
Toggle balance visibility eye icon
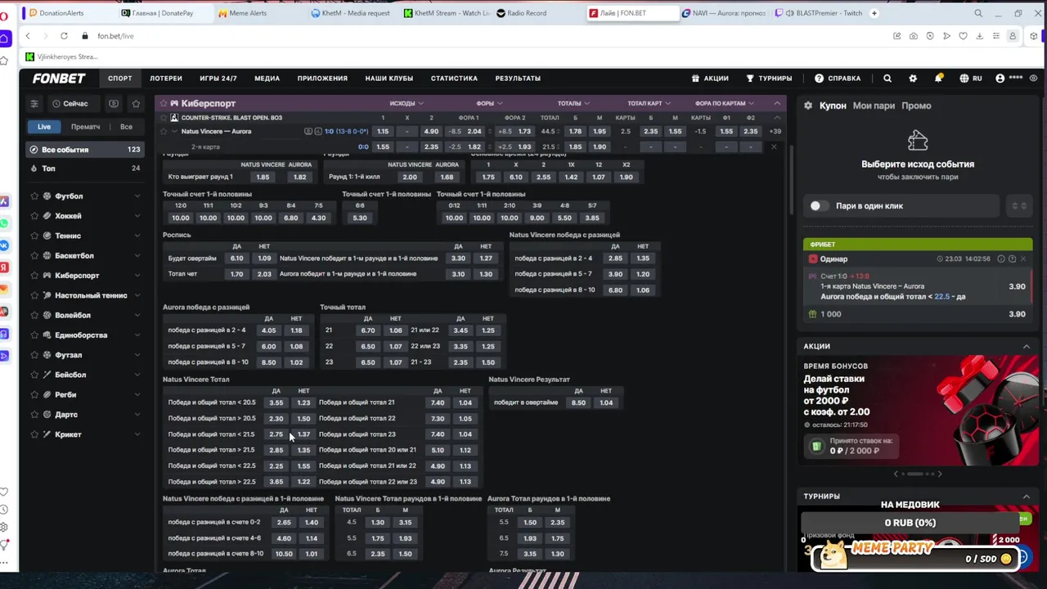1034,79
